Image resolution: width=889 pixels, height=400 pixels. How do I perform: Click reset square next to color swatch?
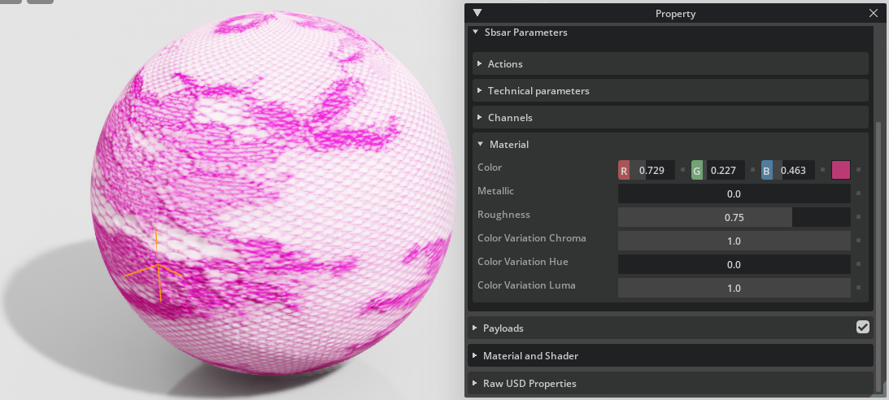(858, 169)
